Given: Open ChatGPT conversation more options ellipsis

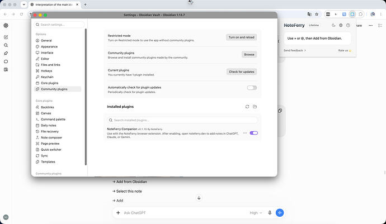Looking at the screenshot, I should coord(370,25).
